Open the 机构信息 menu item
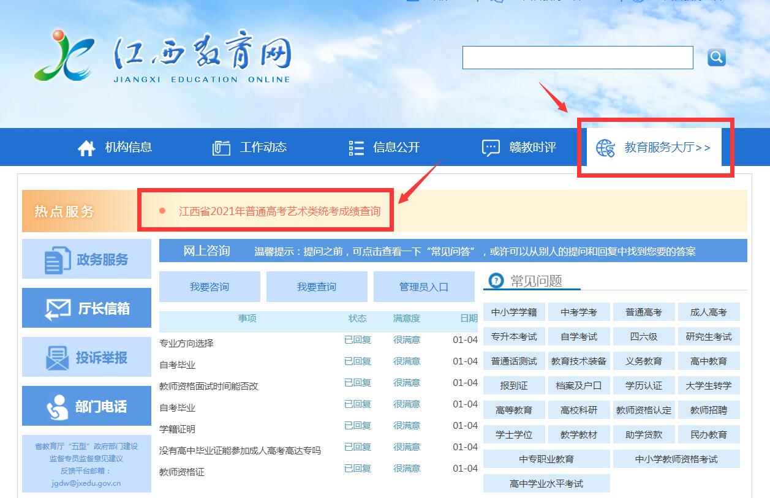This screenshot has height=498, width=770. (x=129, y=147)
